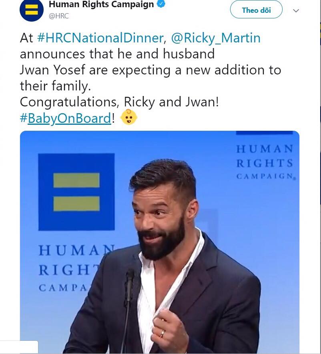Click the "Congratulations, Ricky and Jwan!" text line
The height and width of the screenshot is (354, 321).
(x=119, y=102)
